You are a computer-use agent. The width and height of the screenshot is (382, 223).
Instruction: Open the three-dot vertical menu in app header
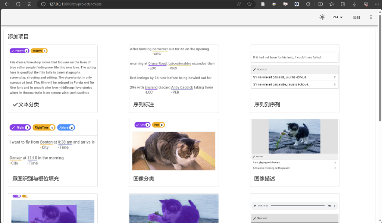click(x=371, y=17)
